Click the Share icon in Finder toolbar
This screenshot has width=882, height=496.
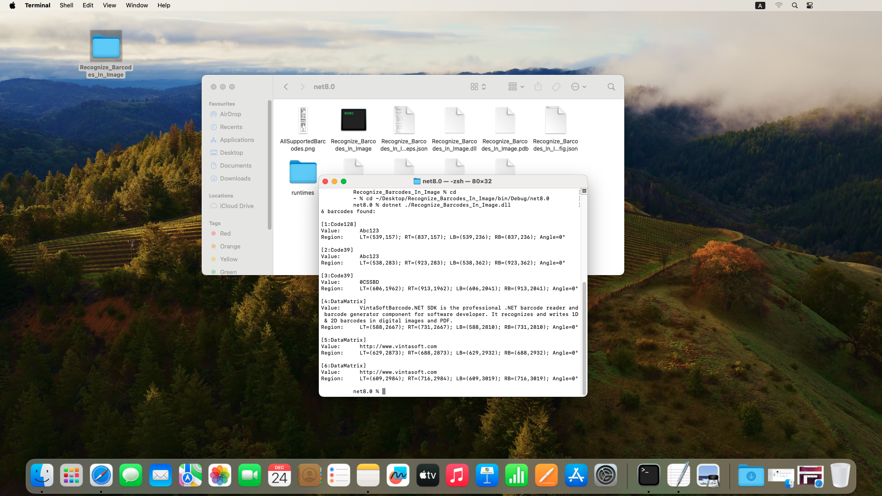(538, 87)
